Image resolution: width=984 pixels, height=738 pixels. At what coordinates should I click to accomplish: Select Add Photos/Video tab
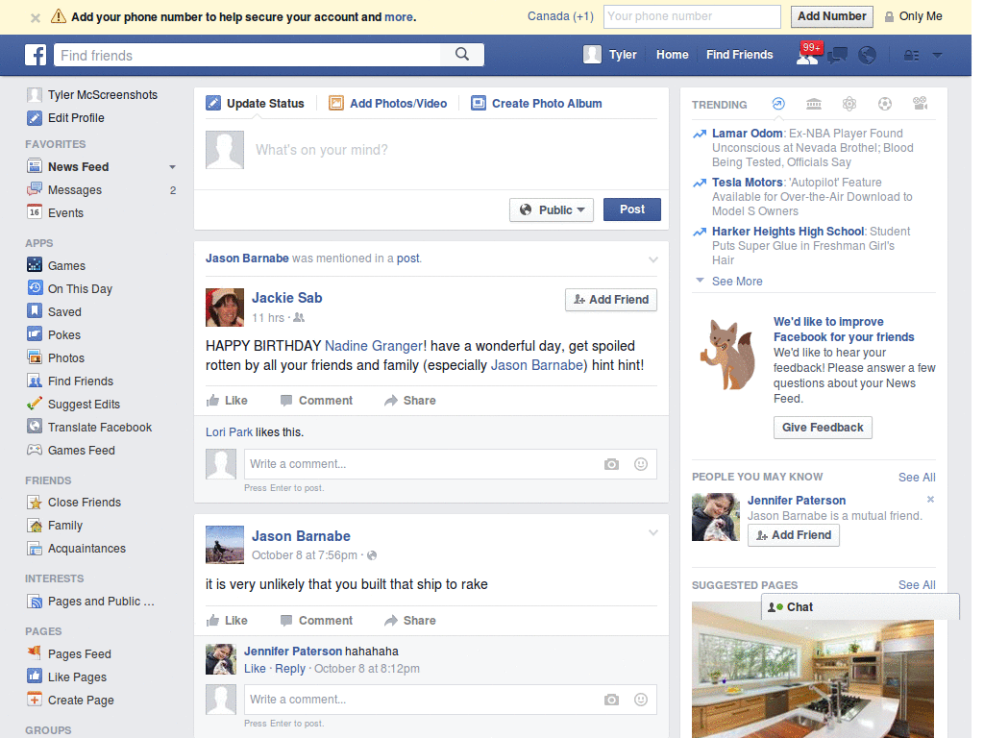(388, 104)
